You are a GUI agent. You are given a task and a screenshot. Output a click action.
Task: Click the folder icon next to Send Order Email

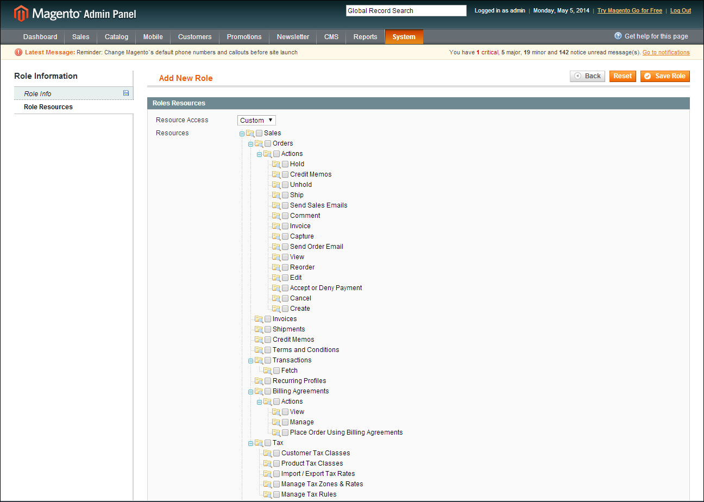pos(276,247)
